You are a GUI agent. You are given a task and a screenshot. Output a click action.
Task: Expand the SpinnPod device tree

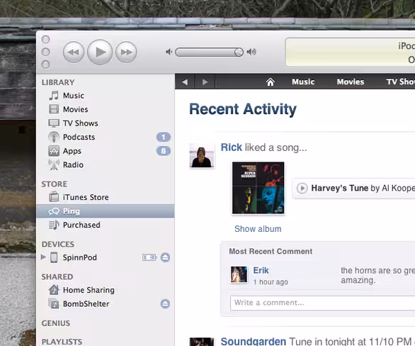[x=43, y=257]
